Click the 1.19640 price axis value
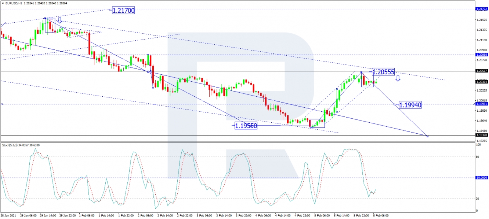 [x=482, y=120]
